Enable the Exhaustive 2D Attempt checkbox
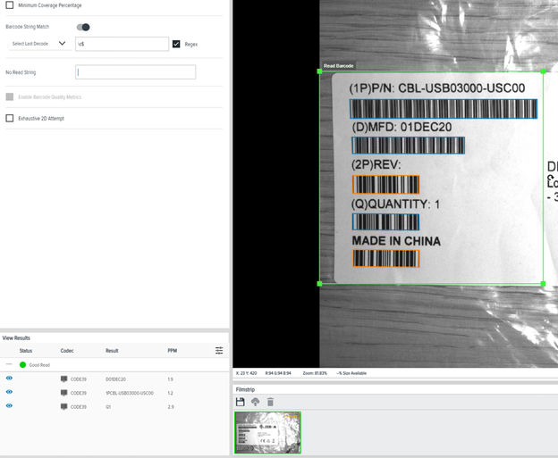Screen dimensions: 558x458 pyautogui.click(x=10, y=118)
